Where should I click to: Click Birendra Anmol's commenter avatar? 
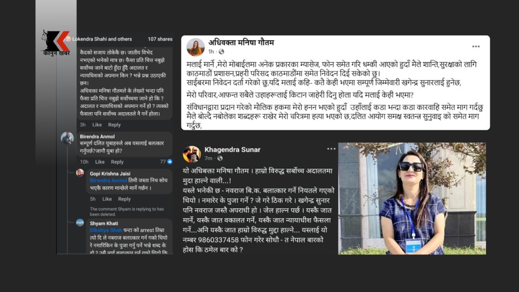click(x=68, y=138)
